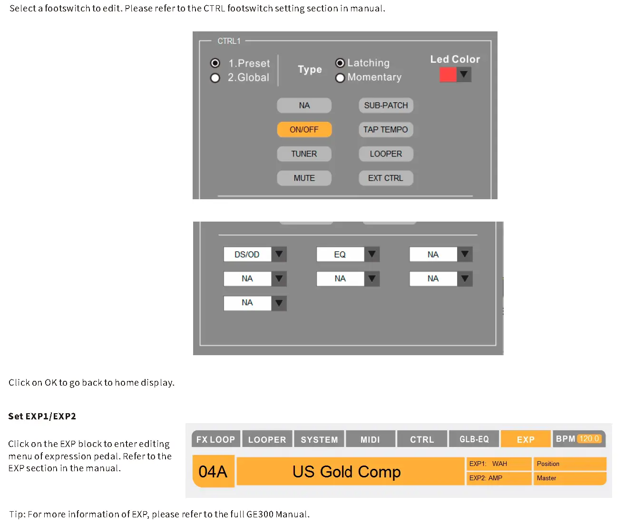Select the ON/OFF function button
635x524 pixels.
[304, 130]
